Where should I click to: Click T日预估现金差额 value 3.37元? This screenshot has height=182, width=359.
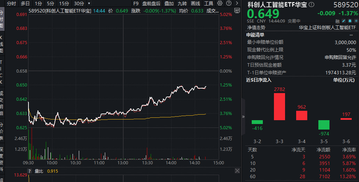pyautogui.click(x=349, y=65)
